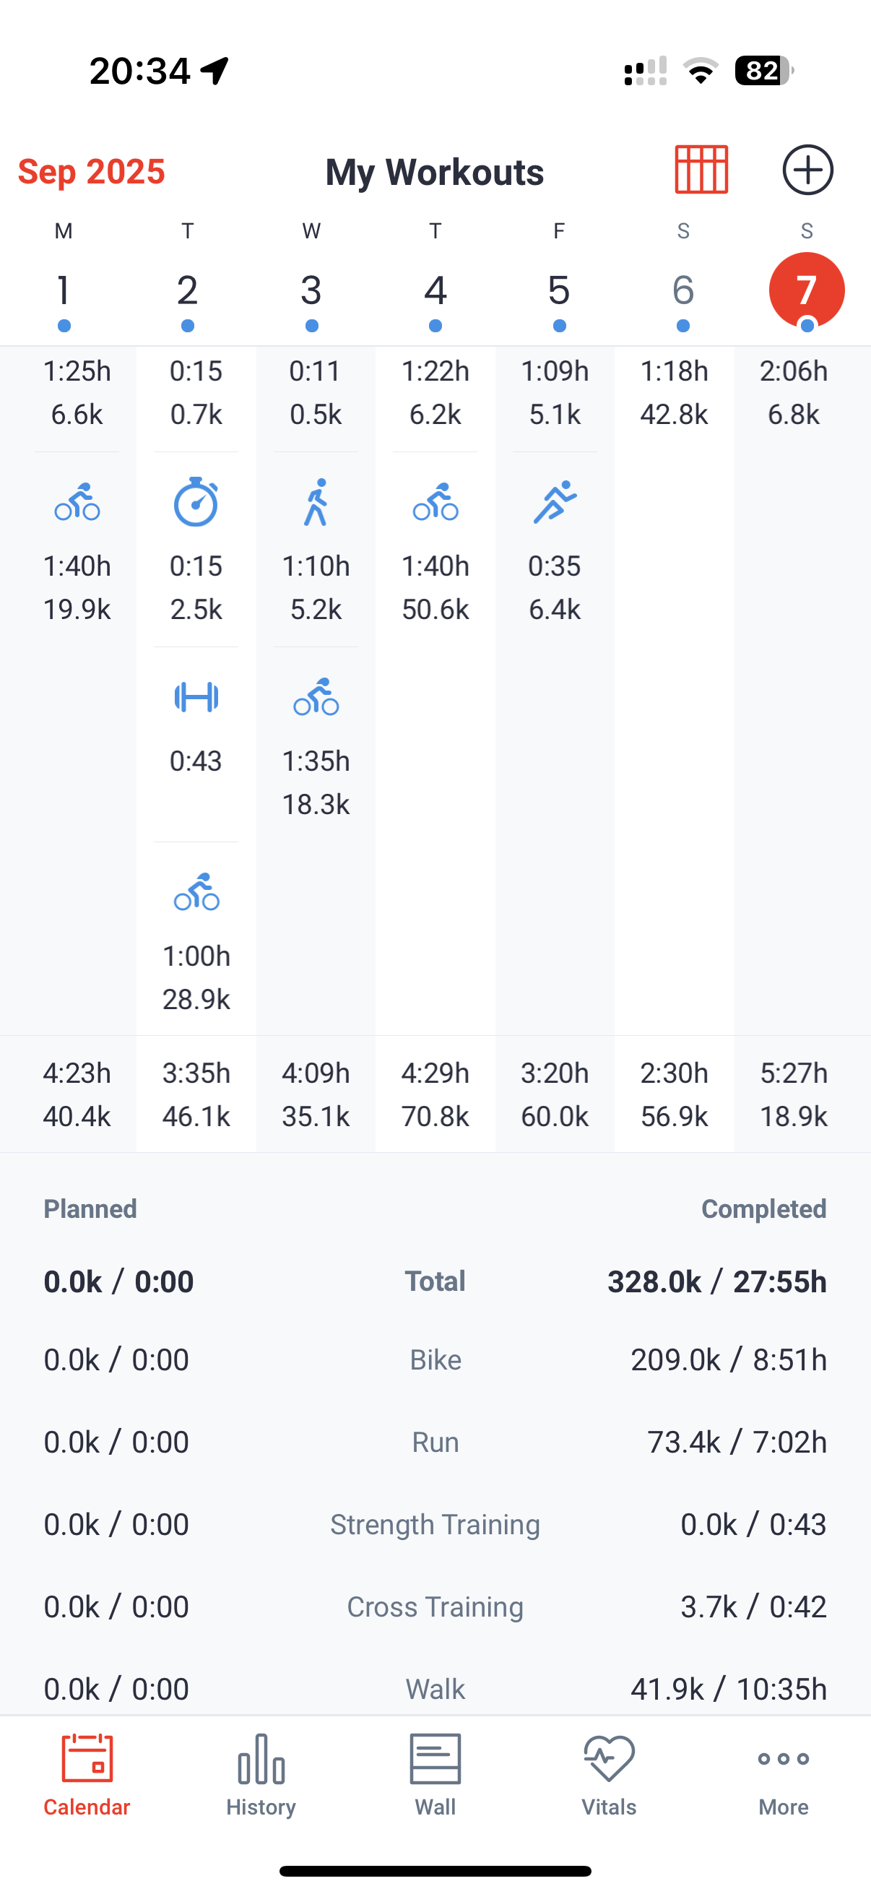This screenshot has width=871, height=1894.
Task: Select Monday 1 in the week strip
Action: [x=64, y=291]
